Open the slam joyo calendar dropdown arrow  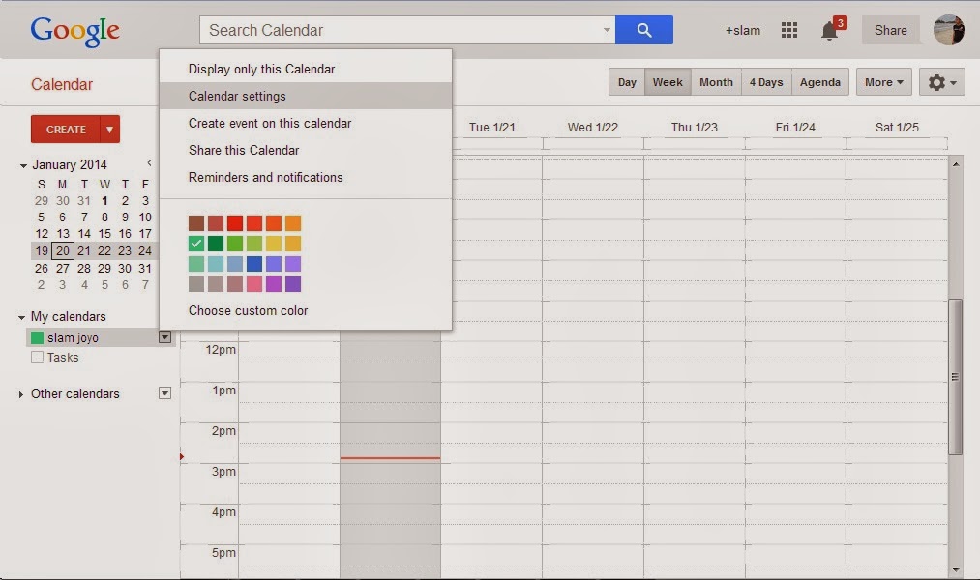165,337
